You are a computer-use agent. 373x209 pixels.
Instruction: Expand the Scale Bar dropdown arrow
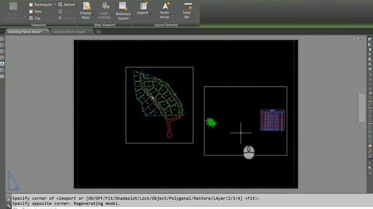coord(192,15)
